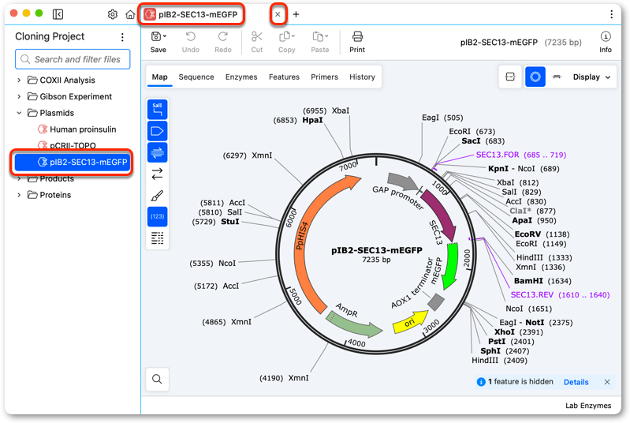The image size is (630, 423).
Task: Toggle show primers icon
Action: 158,152
